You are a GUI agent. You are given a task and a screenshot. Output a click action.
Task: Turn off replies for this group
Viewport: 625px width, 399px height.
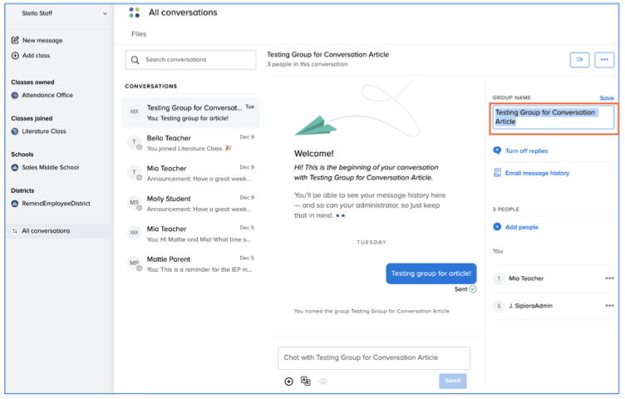tap(526, 151)
